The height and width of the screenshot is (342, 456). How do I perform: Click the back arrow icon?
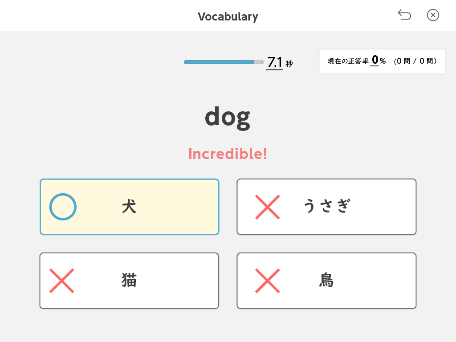(404, 15)
